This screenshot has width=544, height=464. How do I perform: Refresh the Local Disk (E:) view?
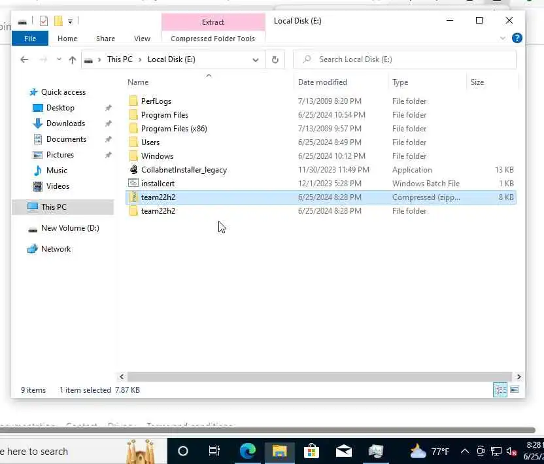click(275, 59)
